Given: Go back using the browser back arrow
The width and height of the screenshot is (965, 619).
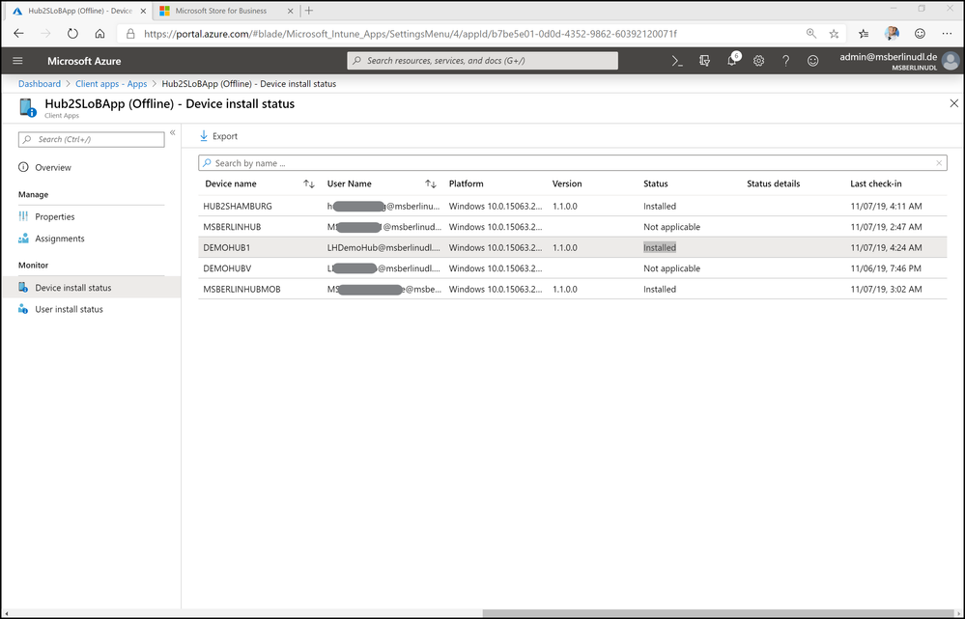Looking at the screenshot, I should [18, 34].
